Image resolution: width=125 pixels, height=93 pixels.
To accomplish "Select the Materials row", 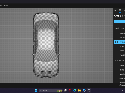I will pyautogui.click(x=120, y=55).
